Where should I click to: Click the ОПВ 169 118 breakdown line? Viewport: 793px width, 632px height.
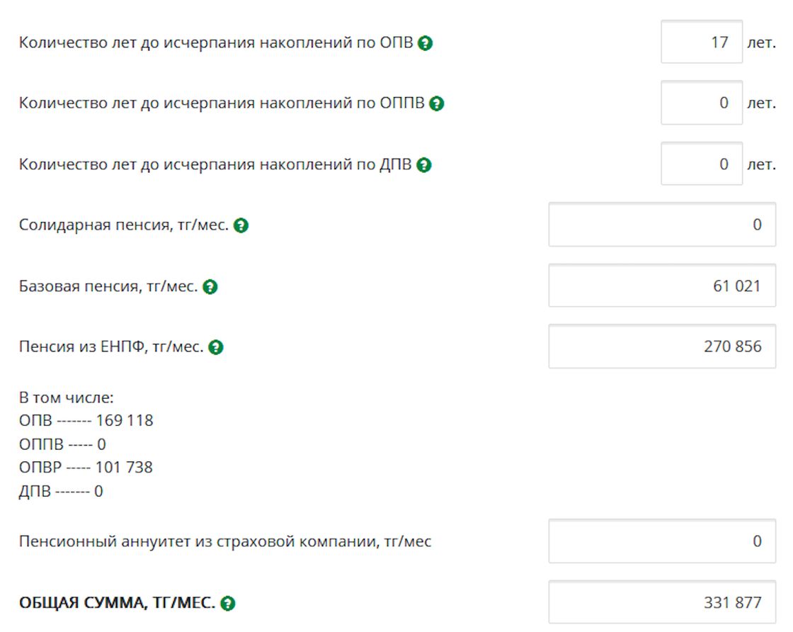(x=86, y=420)
